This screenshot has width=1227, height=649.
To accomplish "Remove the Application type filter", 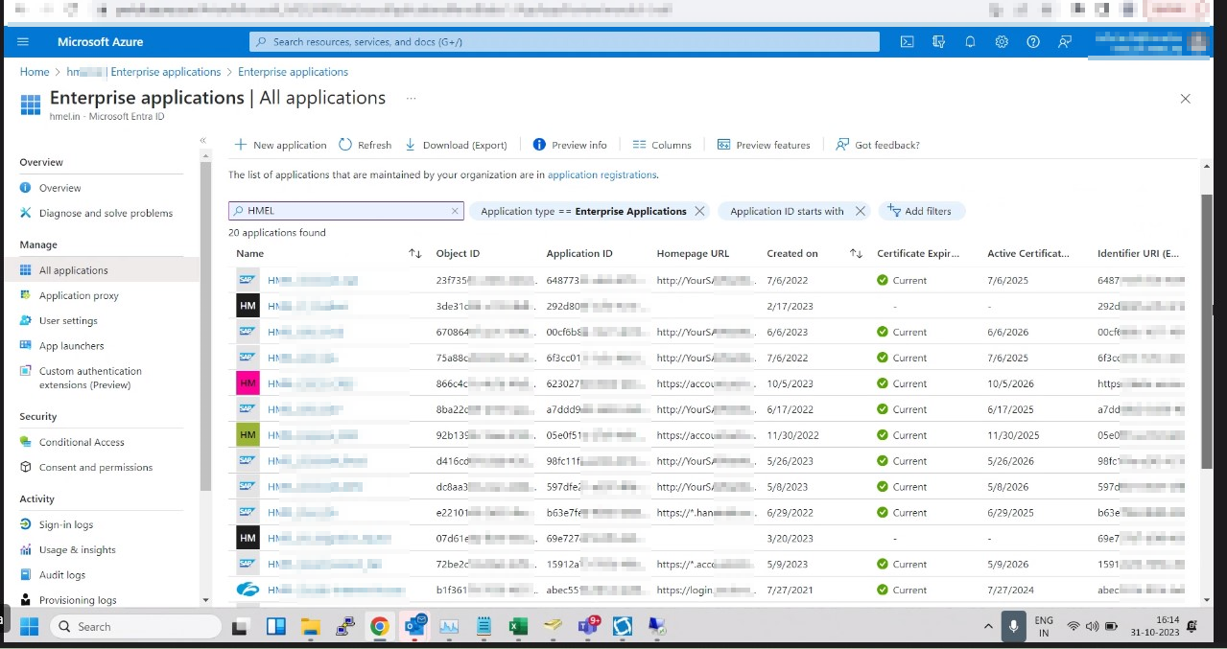I will click(699, 211).
